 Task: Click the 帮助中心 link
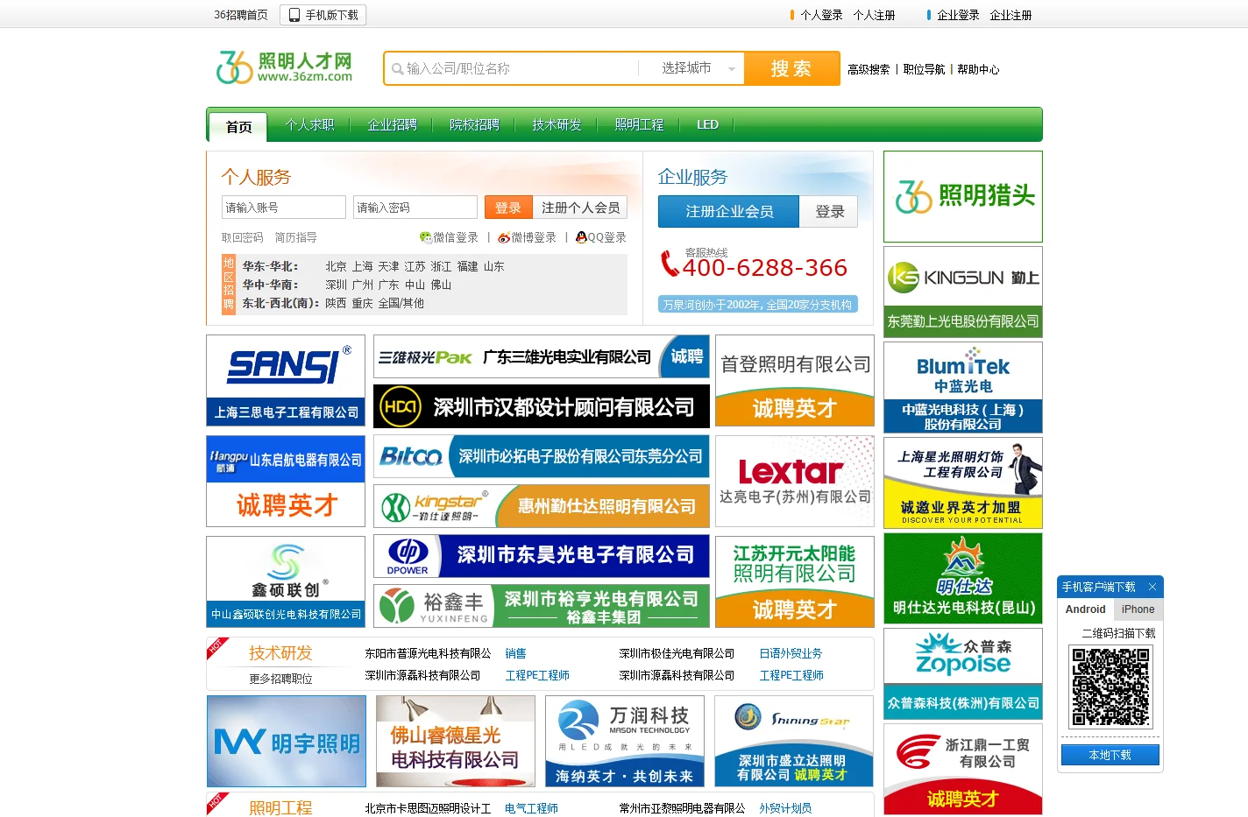pyautogui.click(x=978, y=69)
